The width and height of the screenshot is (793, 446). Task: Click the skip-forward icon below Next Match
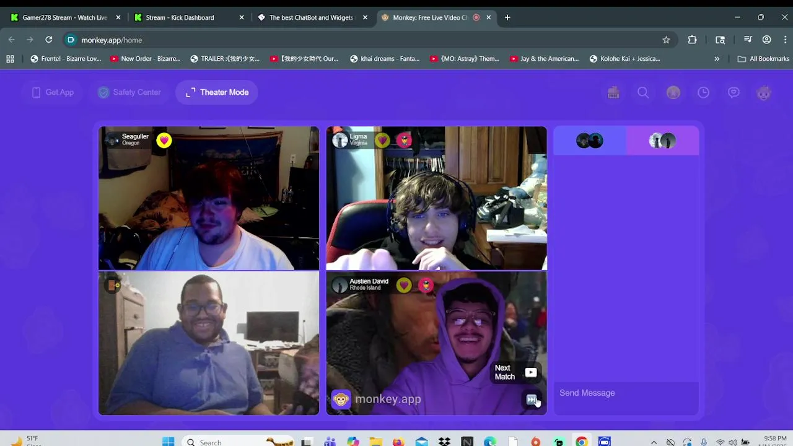pos(531,400)
